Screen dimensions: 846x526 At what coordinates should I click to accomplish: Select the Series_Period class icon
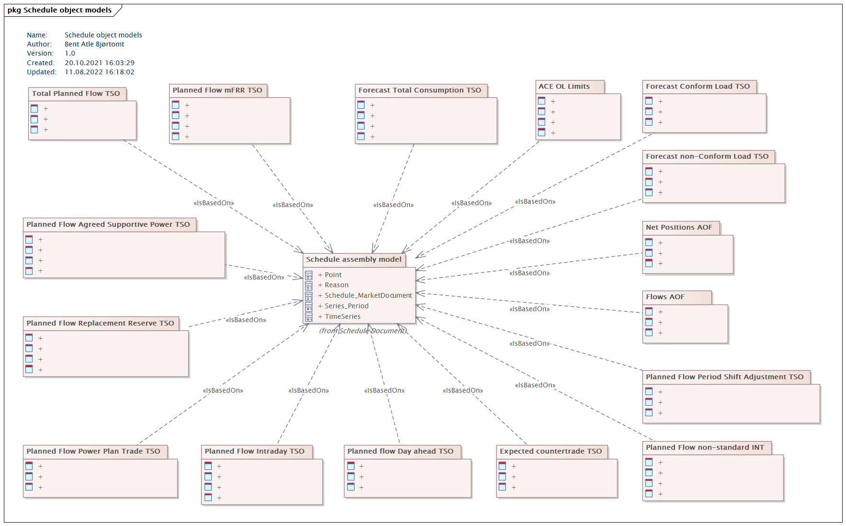309,306
